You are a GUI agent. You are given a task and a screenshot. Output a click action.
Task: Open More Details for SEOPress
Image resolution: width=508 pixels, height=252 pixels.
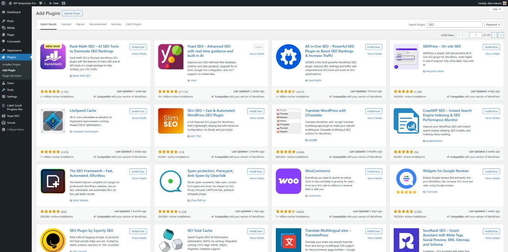[493, 53]
